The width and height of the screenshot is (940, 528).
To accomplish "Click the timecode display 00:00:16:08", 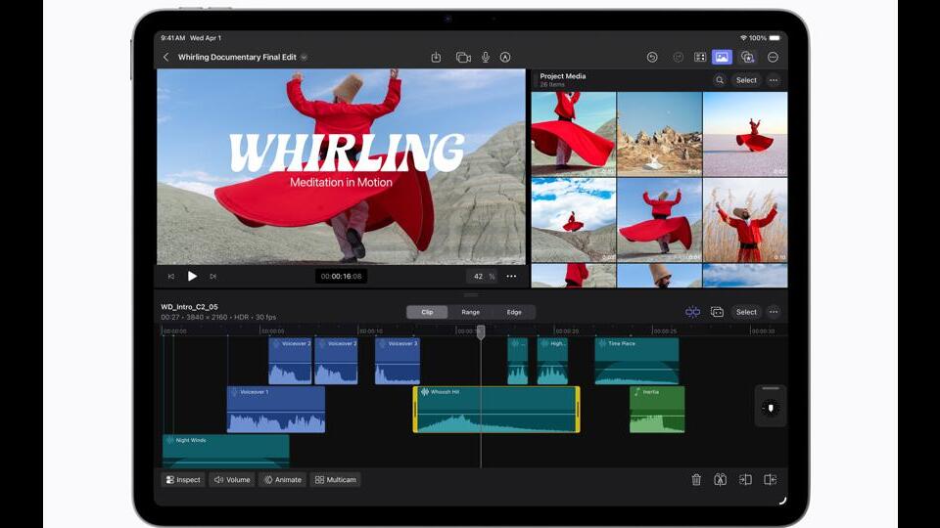I will click(x=341, y=277).
